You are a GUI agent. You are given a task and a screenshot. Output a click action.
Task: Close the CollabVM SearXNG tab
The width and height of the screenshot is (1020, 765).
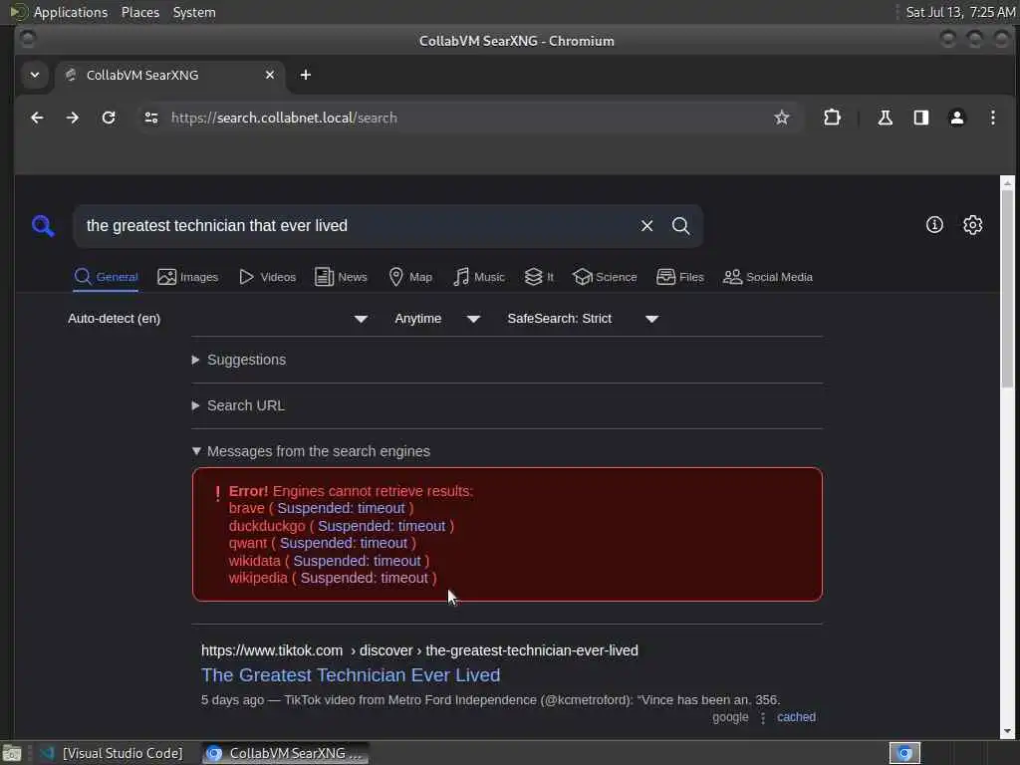(269, 75)
